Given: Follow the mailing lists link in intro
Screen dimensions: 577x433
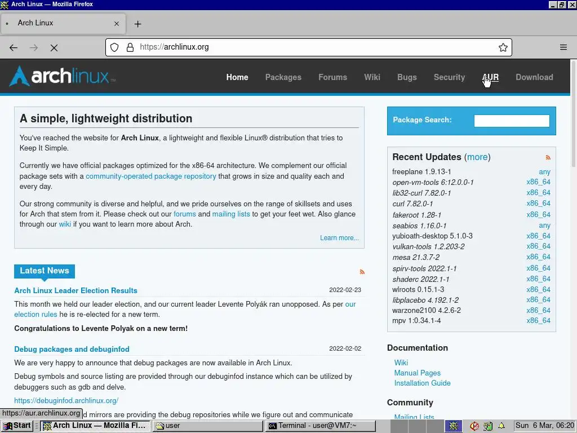Looking at the screenshot, I should click(231, 214).
